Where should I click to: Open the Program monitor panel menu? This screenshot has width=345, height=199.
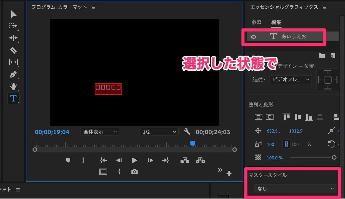[93, 8]
